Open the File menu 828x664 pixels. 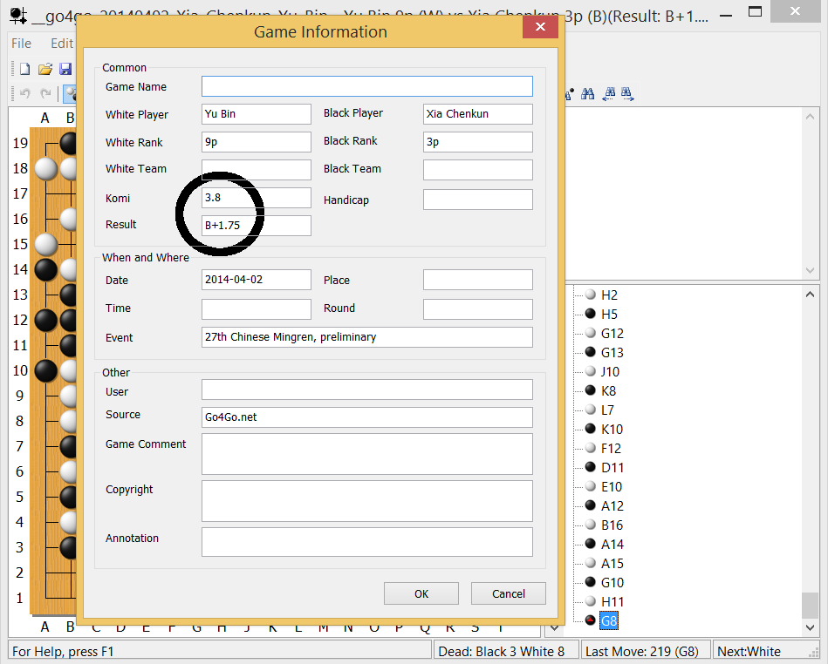tap(22, 43)
